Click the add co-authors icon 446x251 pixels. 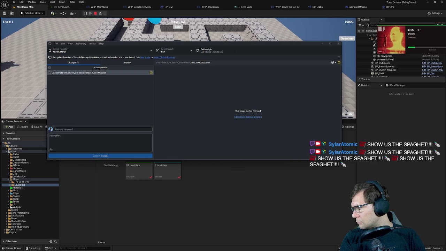click(51, 149)
